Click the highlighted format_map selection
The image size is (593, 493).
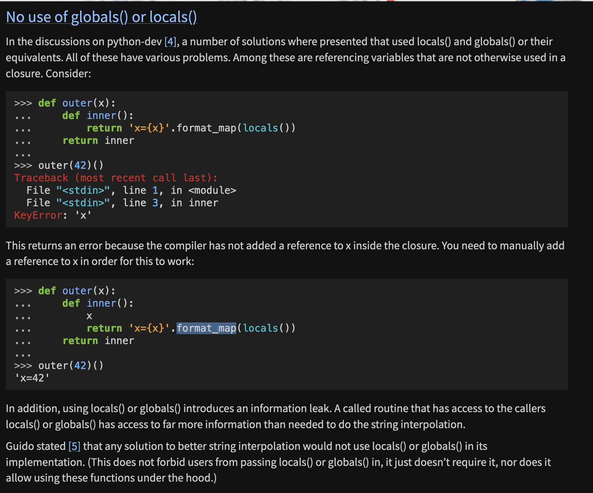click(x=206, y=328)
